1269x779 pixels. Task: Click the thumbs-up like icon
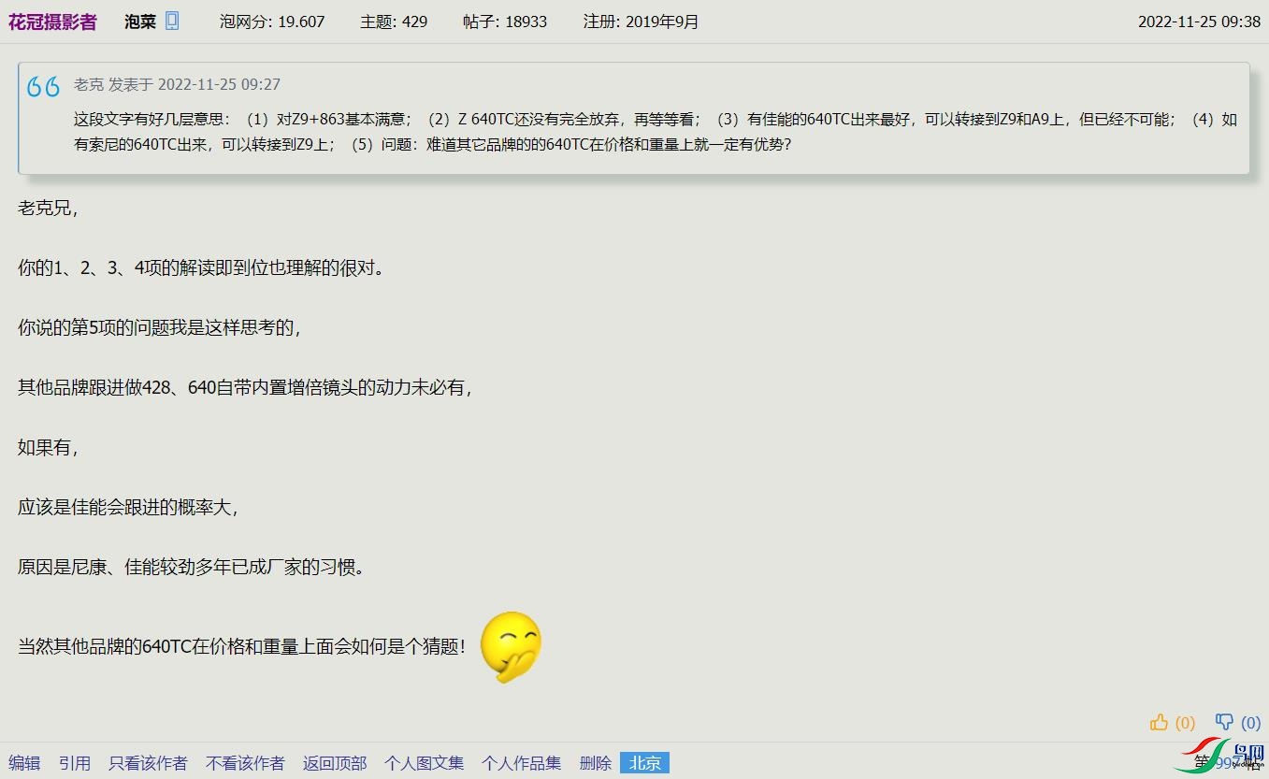click(1160, 722)
